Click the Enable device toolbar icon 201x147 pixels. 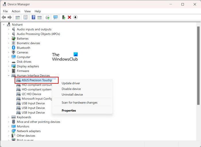tap(63, 17)
